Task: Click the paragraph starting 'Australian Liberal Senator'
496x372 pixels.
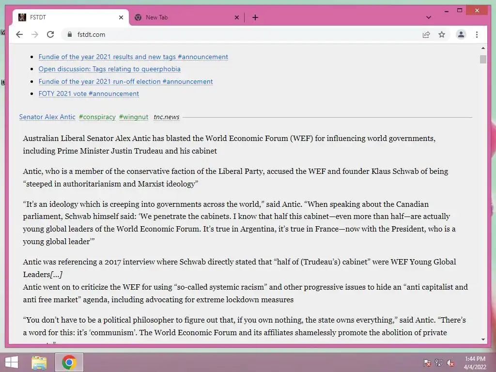Action: pyautogui.click(x=229, y=144)
